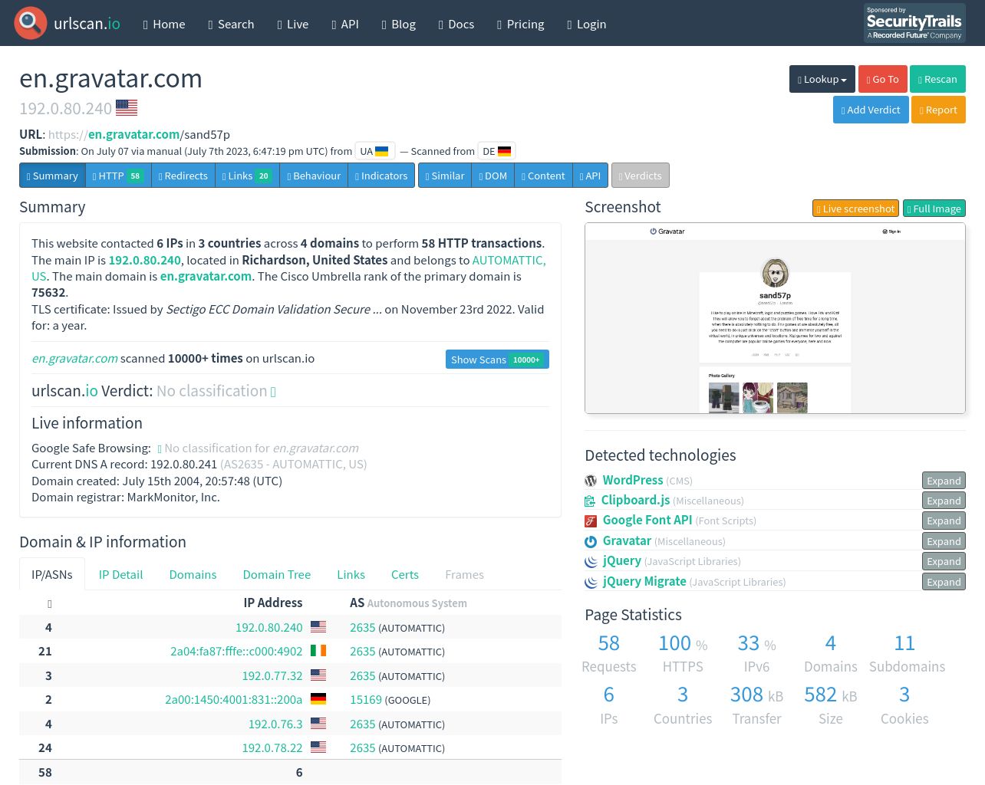The height and width of the screenshot is (785, 985).
Task: Click the red Go To button
Action: (883, 79)
